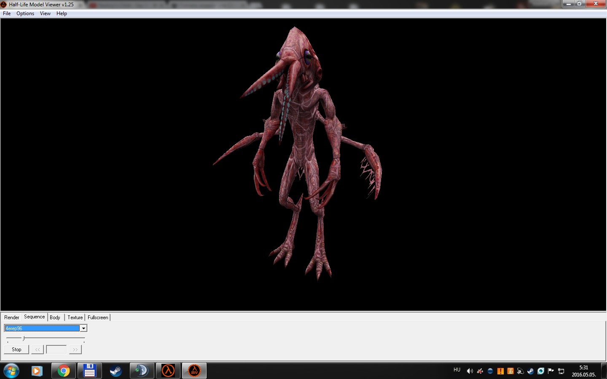
Task: Open the Texture tab
Action: pos(75,318)
